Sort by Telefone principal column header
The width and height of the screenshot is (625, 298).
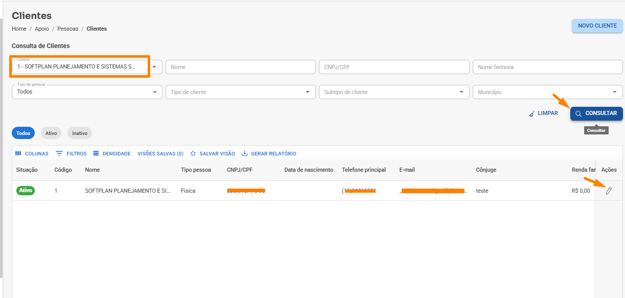point(364,170)
